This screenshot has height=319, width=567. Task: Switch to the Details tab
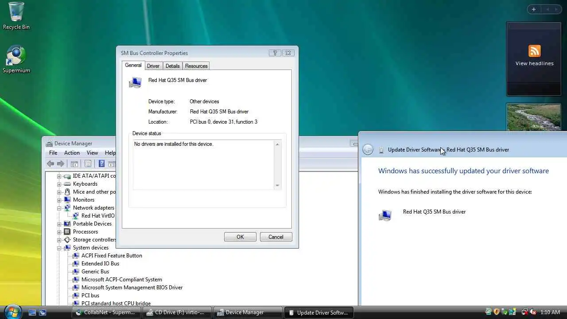pyautogui.click(x=172, y=66)
